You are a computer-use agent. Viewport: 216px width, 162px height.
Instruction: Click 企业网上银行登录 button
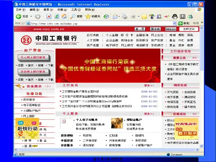[34, 72]
